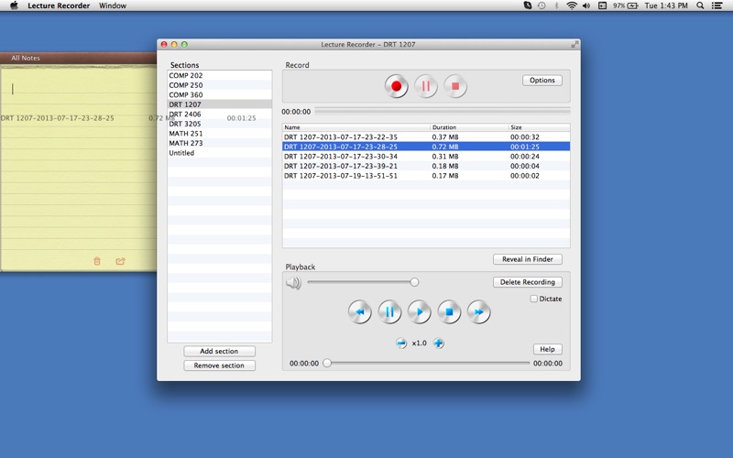This screenshot has height=458, width=733.
Task: Enable the Dictate checkbox
Action: click(x=533, y=299)
